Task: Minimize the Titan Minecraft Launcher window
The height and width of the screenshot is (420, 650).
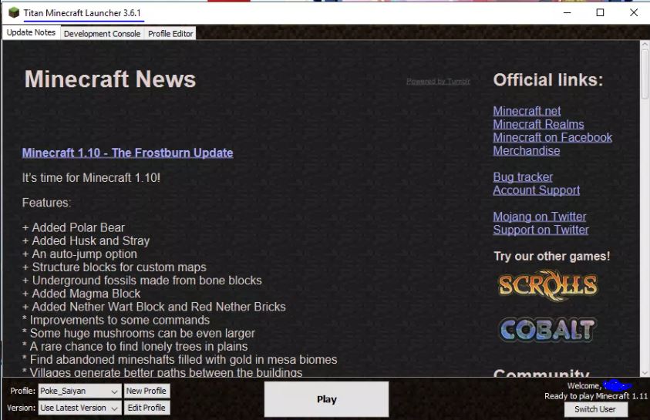Action: (567, 12)
